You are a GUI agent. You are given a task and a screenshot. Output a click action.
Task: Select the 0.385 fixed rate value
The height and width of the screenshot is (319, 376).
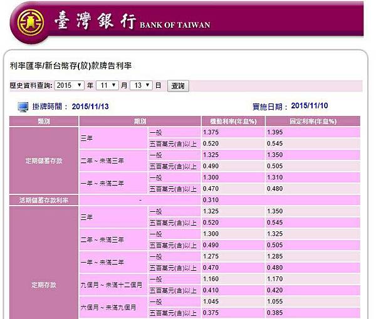pos(275,313)
